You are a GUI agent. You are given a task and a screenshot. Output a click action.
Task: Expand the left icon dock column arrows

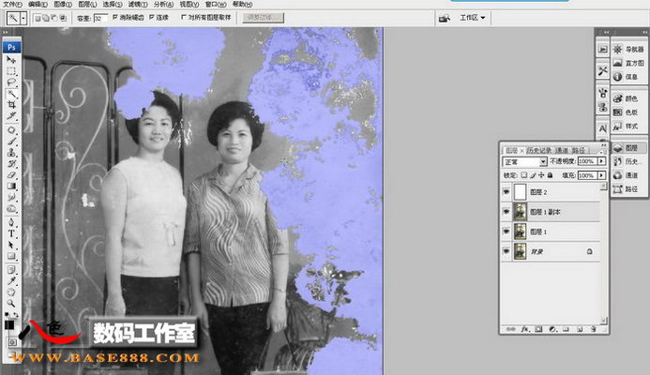(x=607, y=32)
